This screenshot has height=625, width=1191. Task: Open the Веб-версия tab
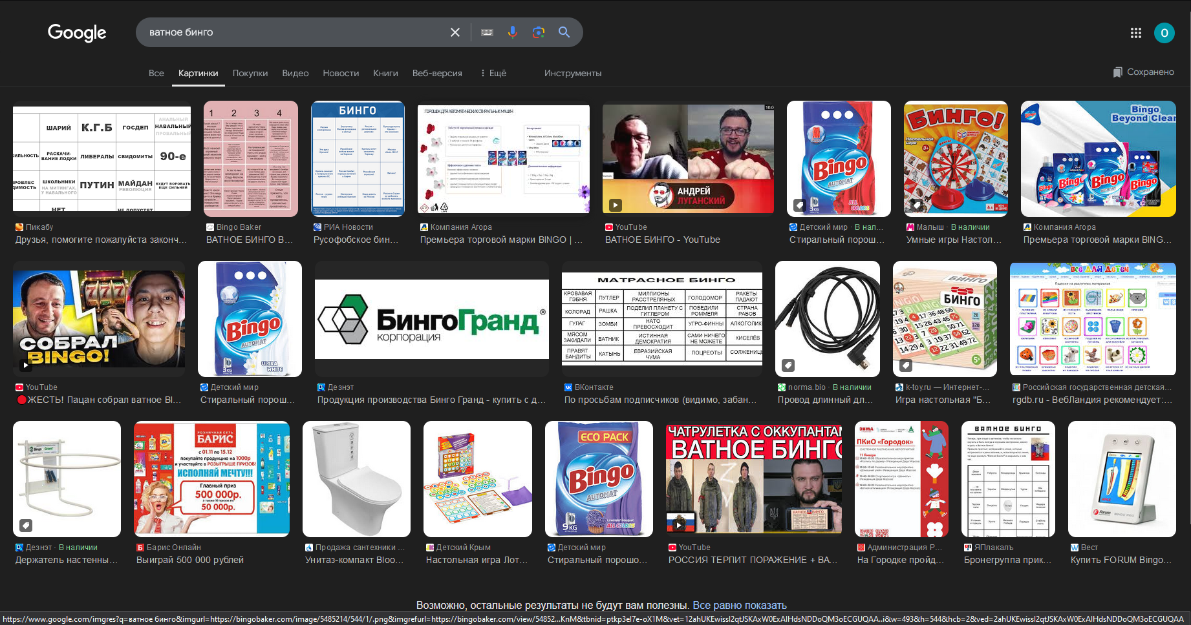437,73
